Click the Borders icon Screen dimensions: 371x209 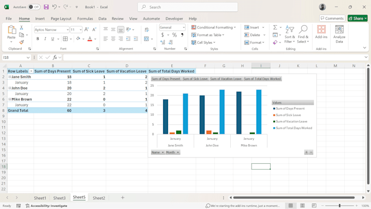coord(65,39)
